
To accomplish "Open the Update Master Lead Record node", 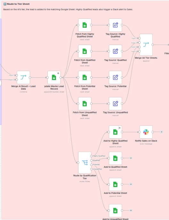I will [x=54, y=77].
